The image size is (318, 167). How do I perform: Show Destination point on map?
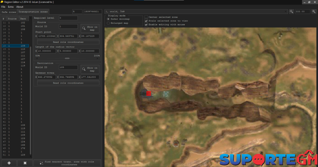click(x=90, y=69)
